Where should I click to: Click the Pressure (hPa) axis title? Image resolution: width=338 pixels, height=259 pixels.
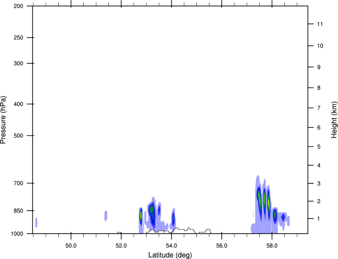click(3, 120)
